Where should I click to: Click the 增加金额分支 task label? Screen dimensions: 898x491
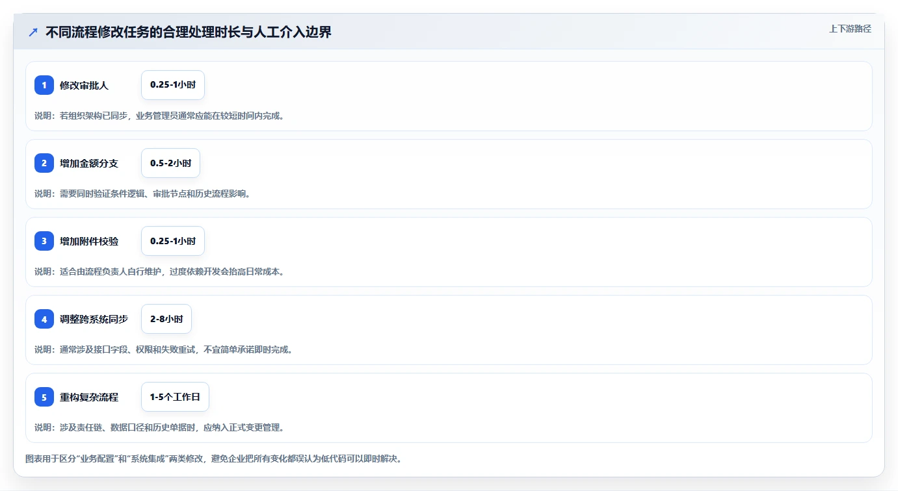click(x=89, y=163)
